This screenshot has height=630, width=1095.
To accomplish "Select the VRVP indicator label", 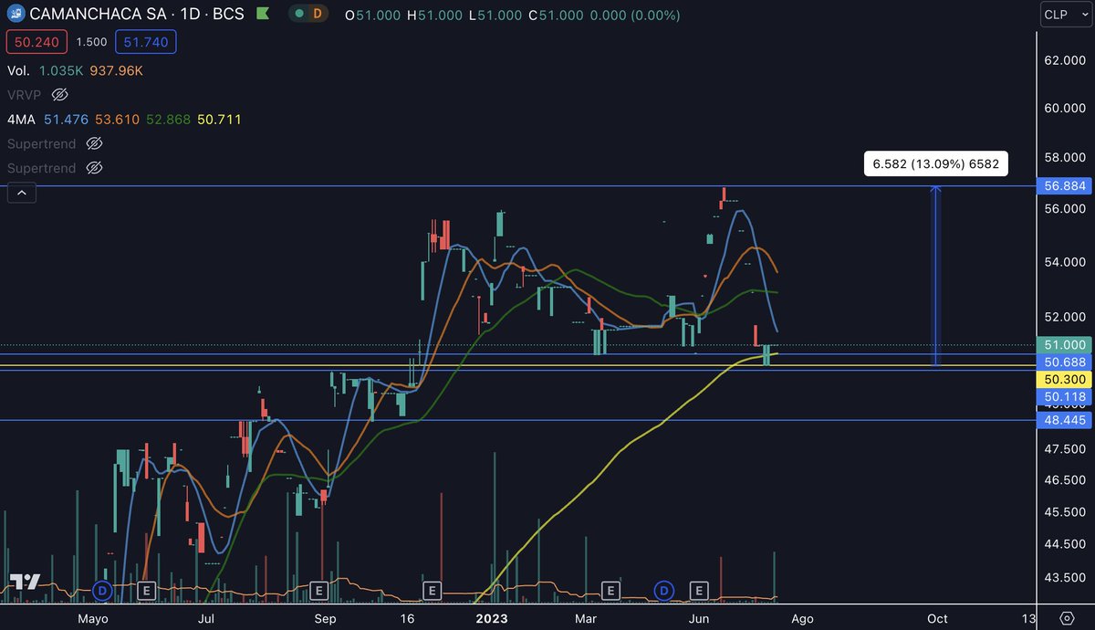I will click(x=25, y=94).
